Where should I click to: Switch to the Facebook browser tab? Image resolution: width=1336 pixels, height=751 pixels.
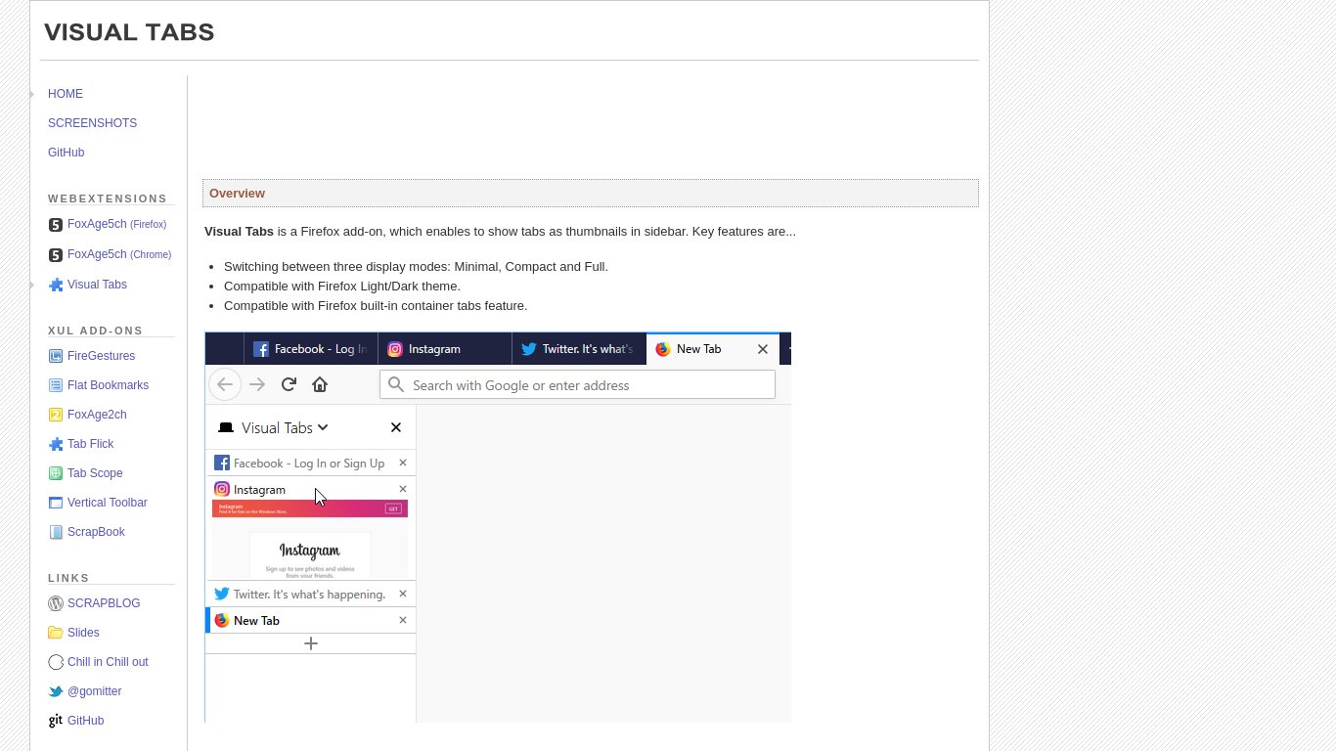311,349
